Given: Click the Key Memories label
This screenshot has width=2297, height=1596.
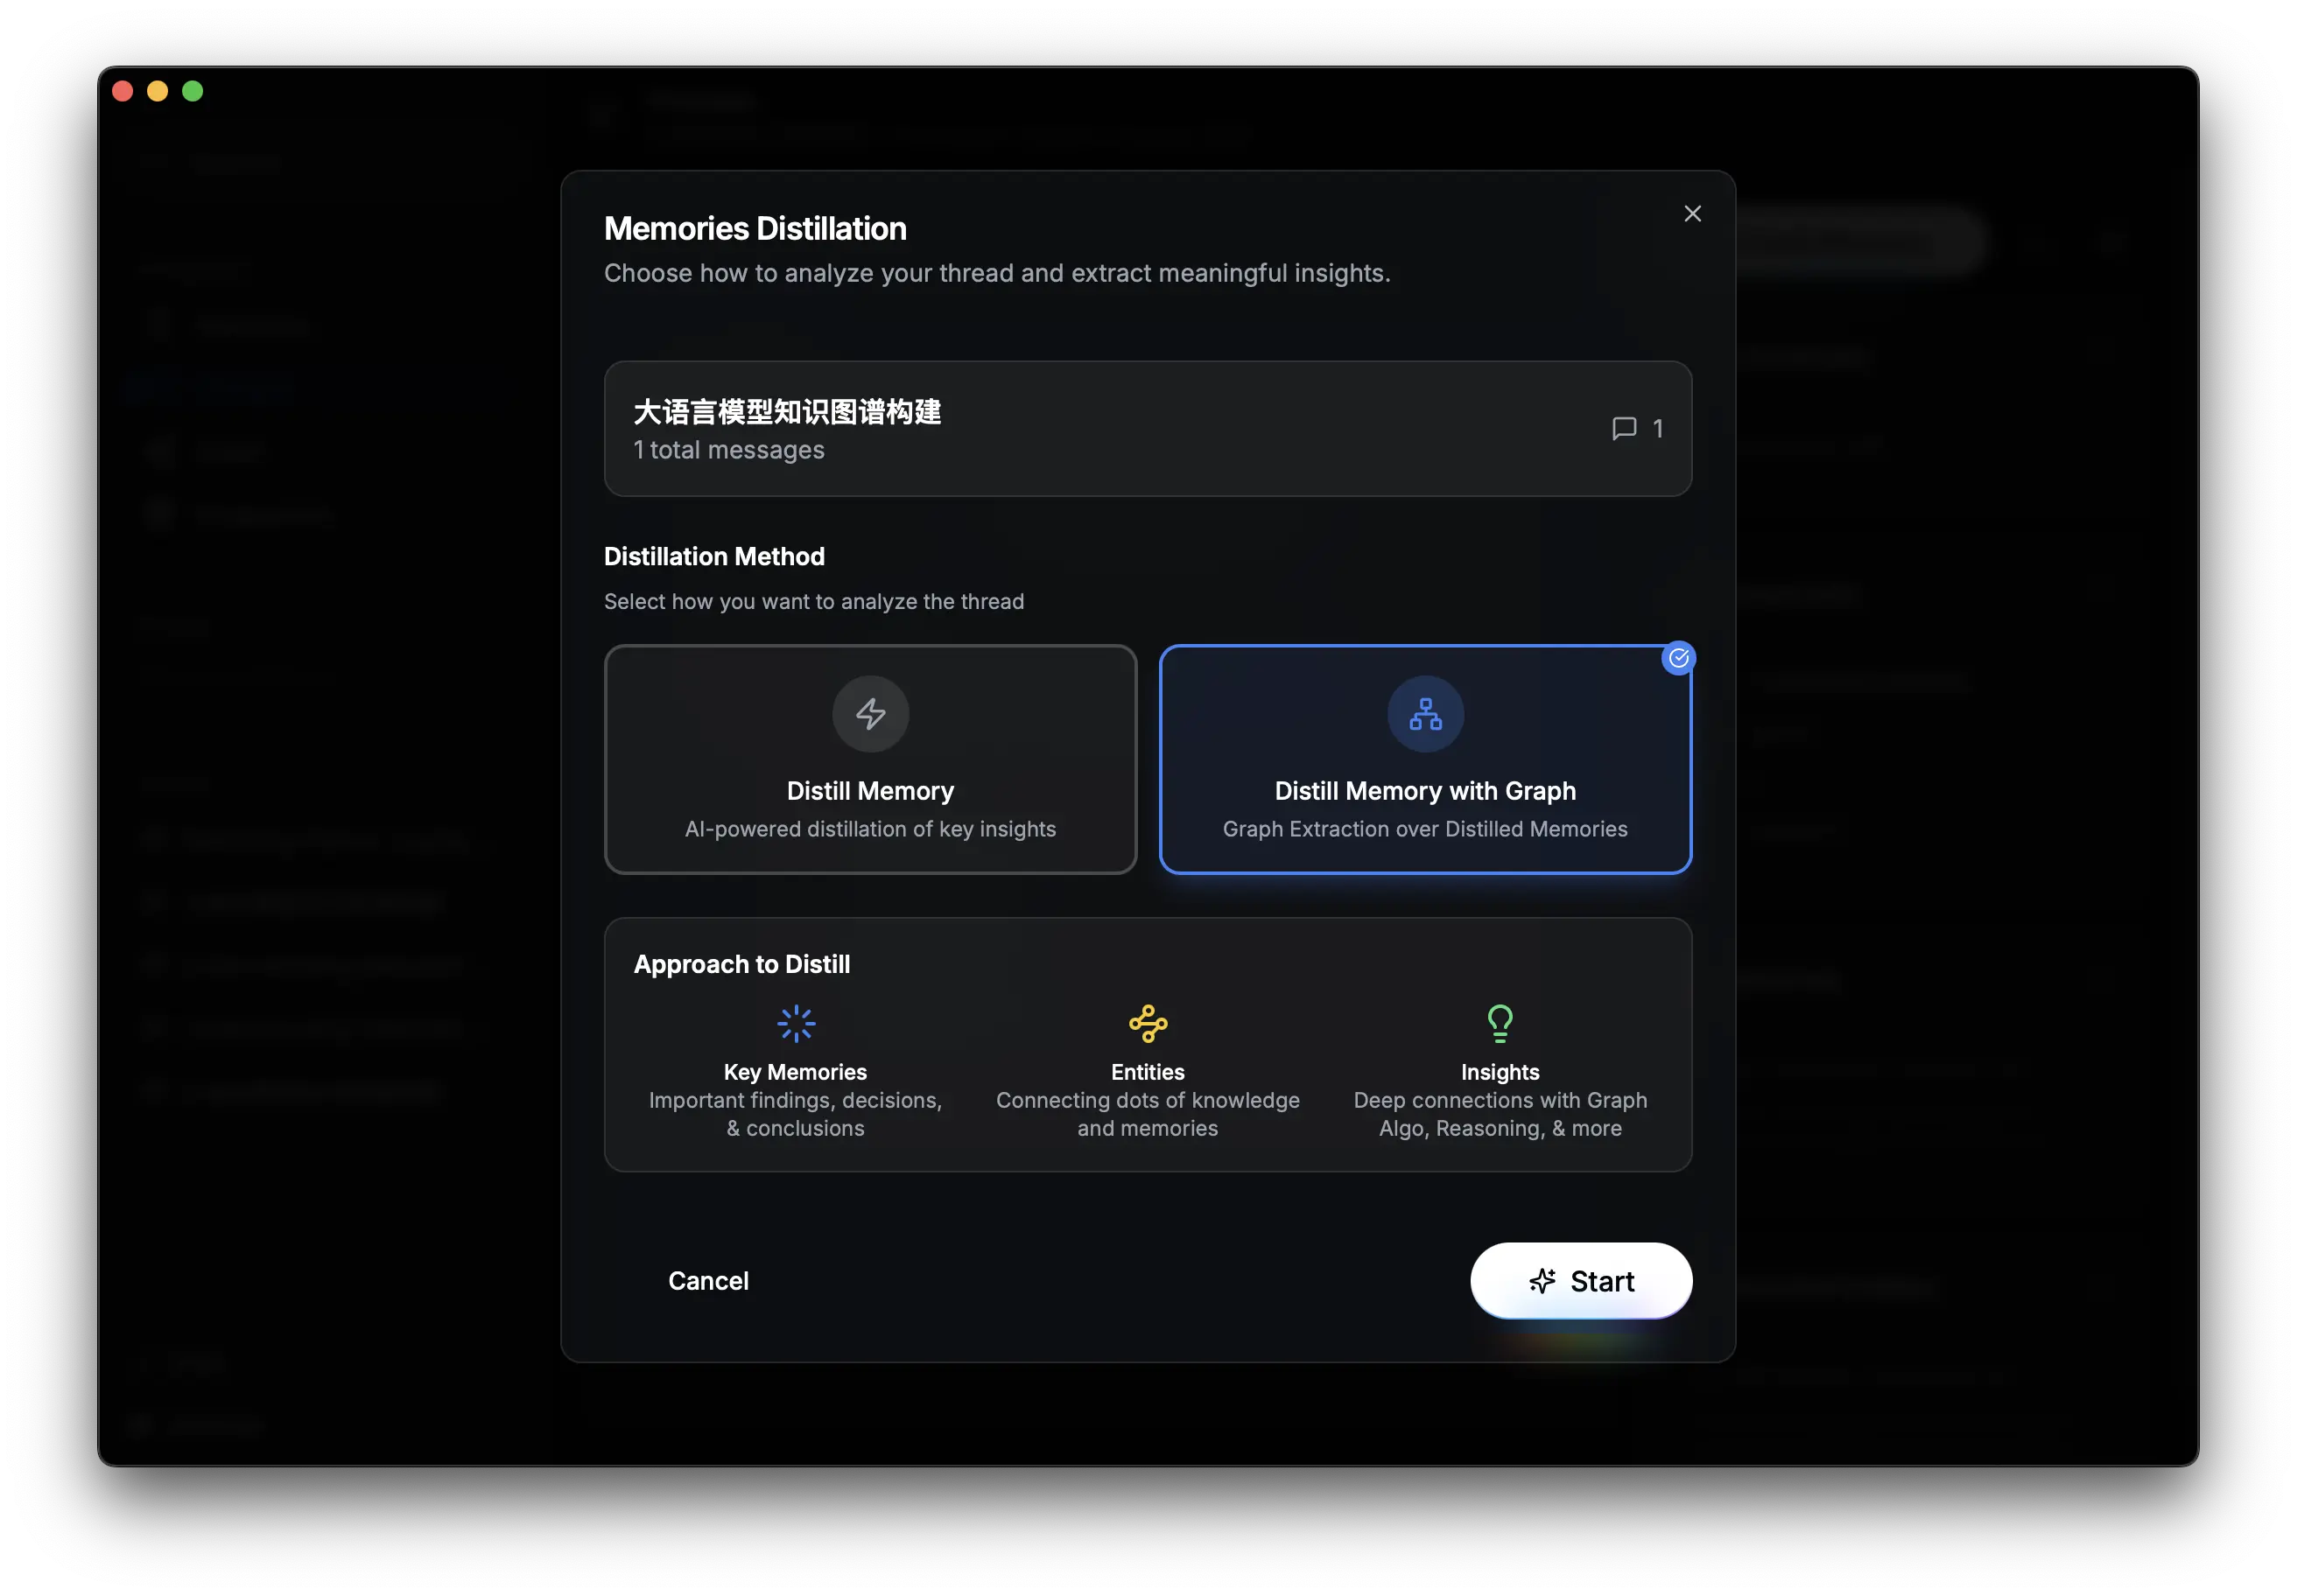Looking at the screenshot, I should tap(796, 1072).
